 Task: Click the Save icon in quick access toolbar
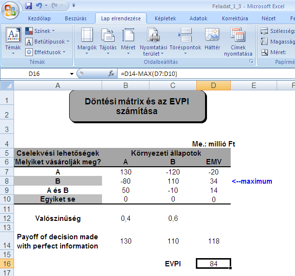tap(29, 6)
